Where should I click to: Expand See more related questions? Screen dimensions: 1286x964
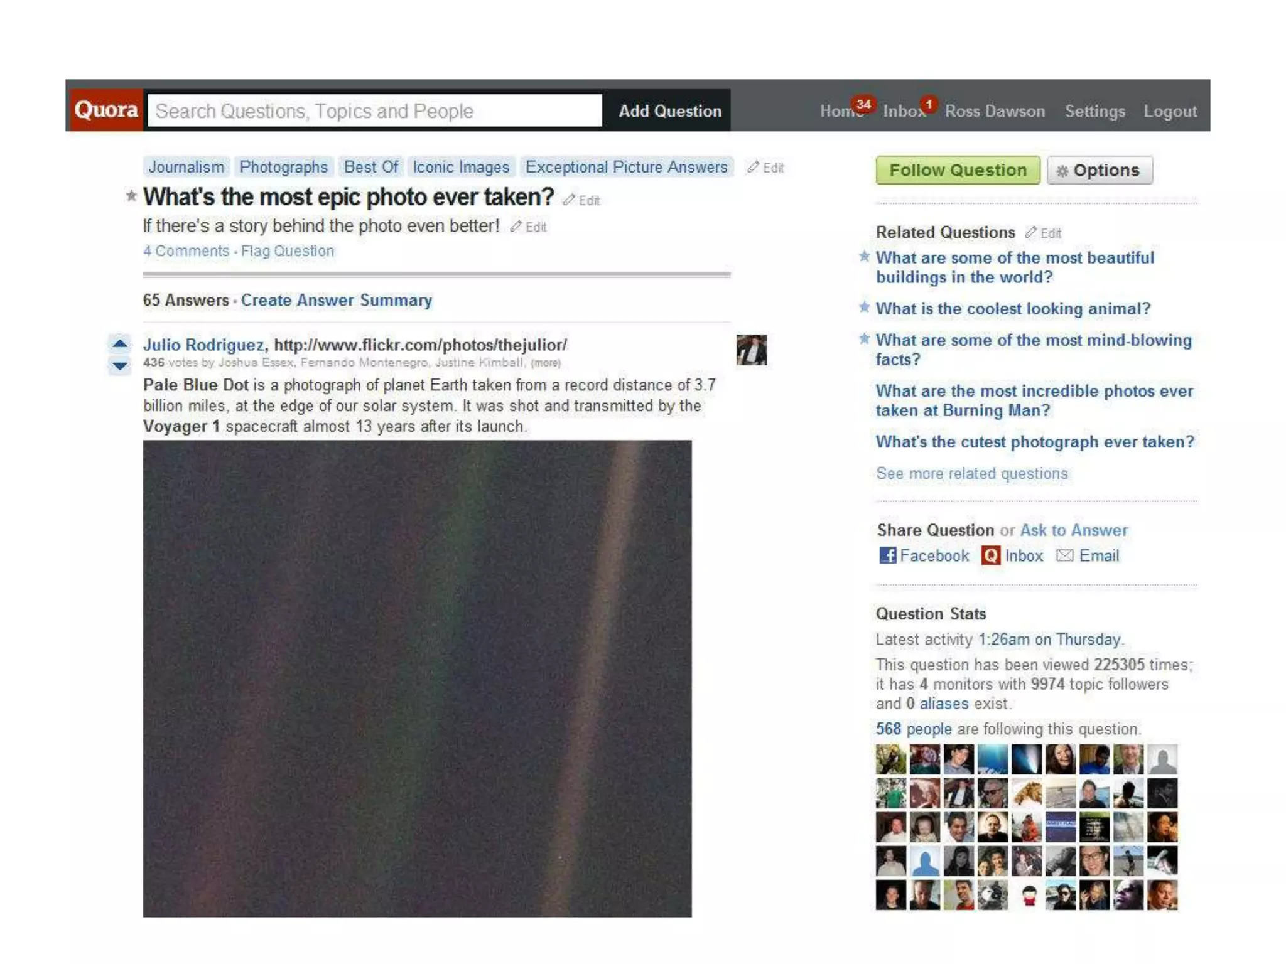coord(971,473)
